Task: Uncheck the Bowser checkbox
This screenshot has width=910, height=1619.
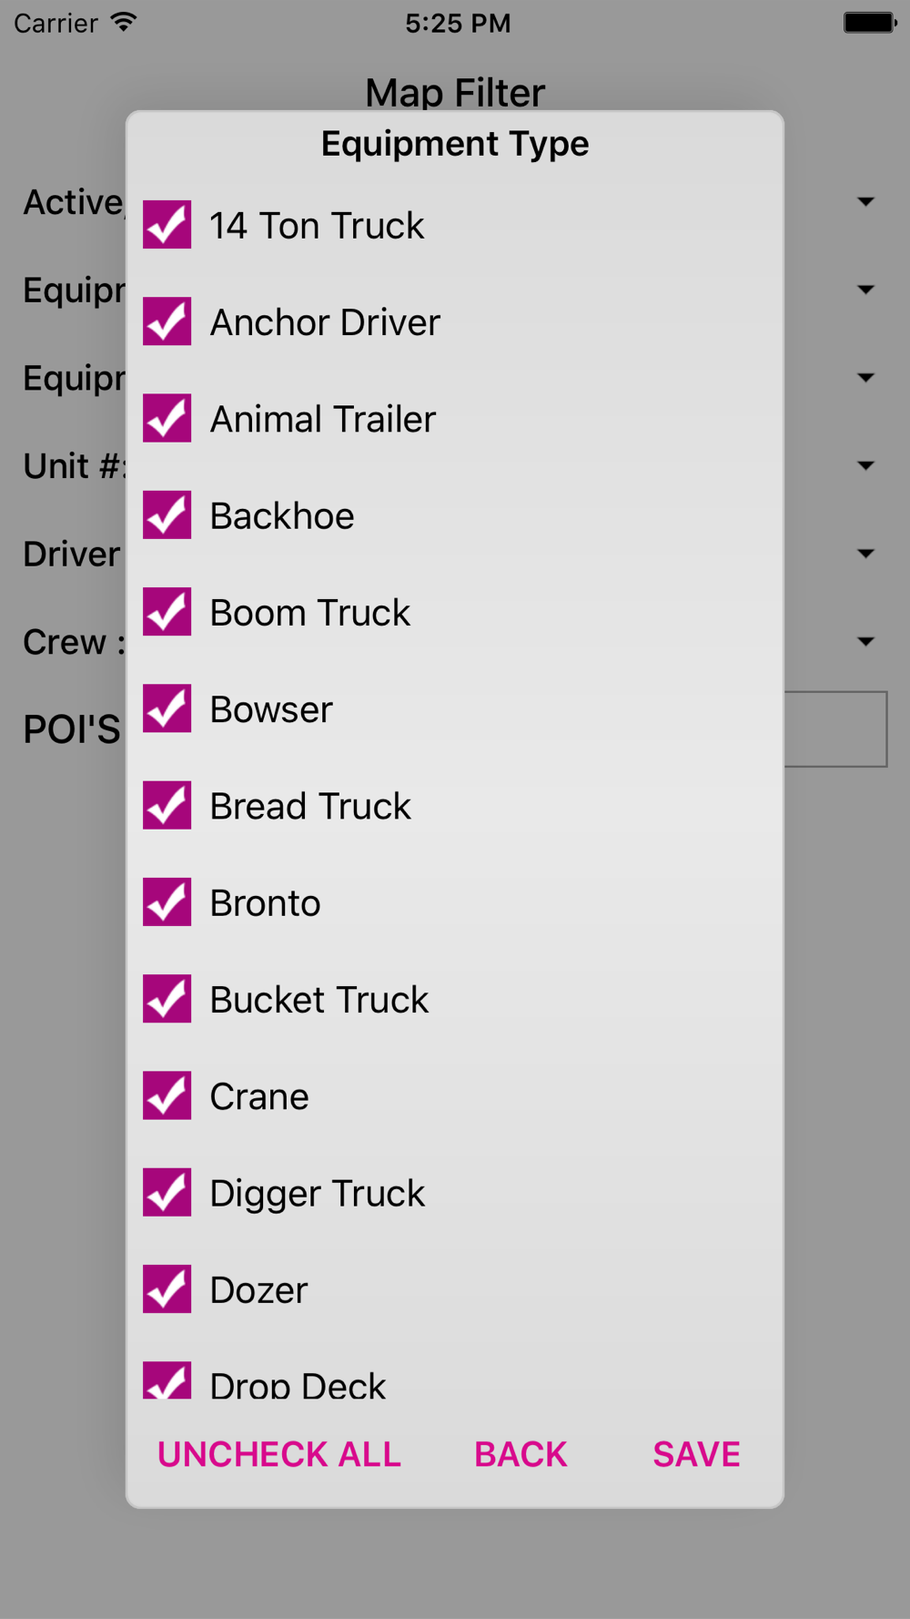Action: pos(167,708)
